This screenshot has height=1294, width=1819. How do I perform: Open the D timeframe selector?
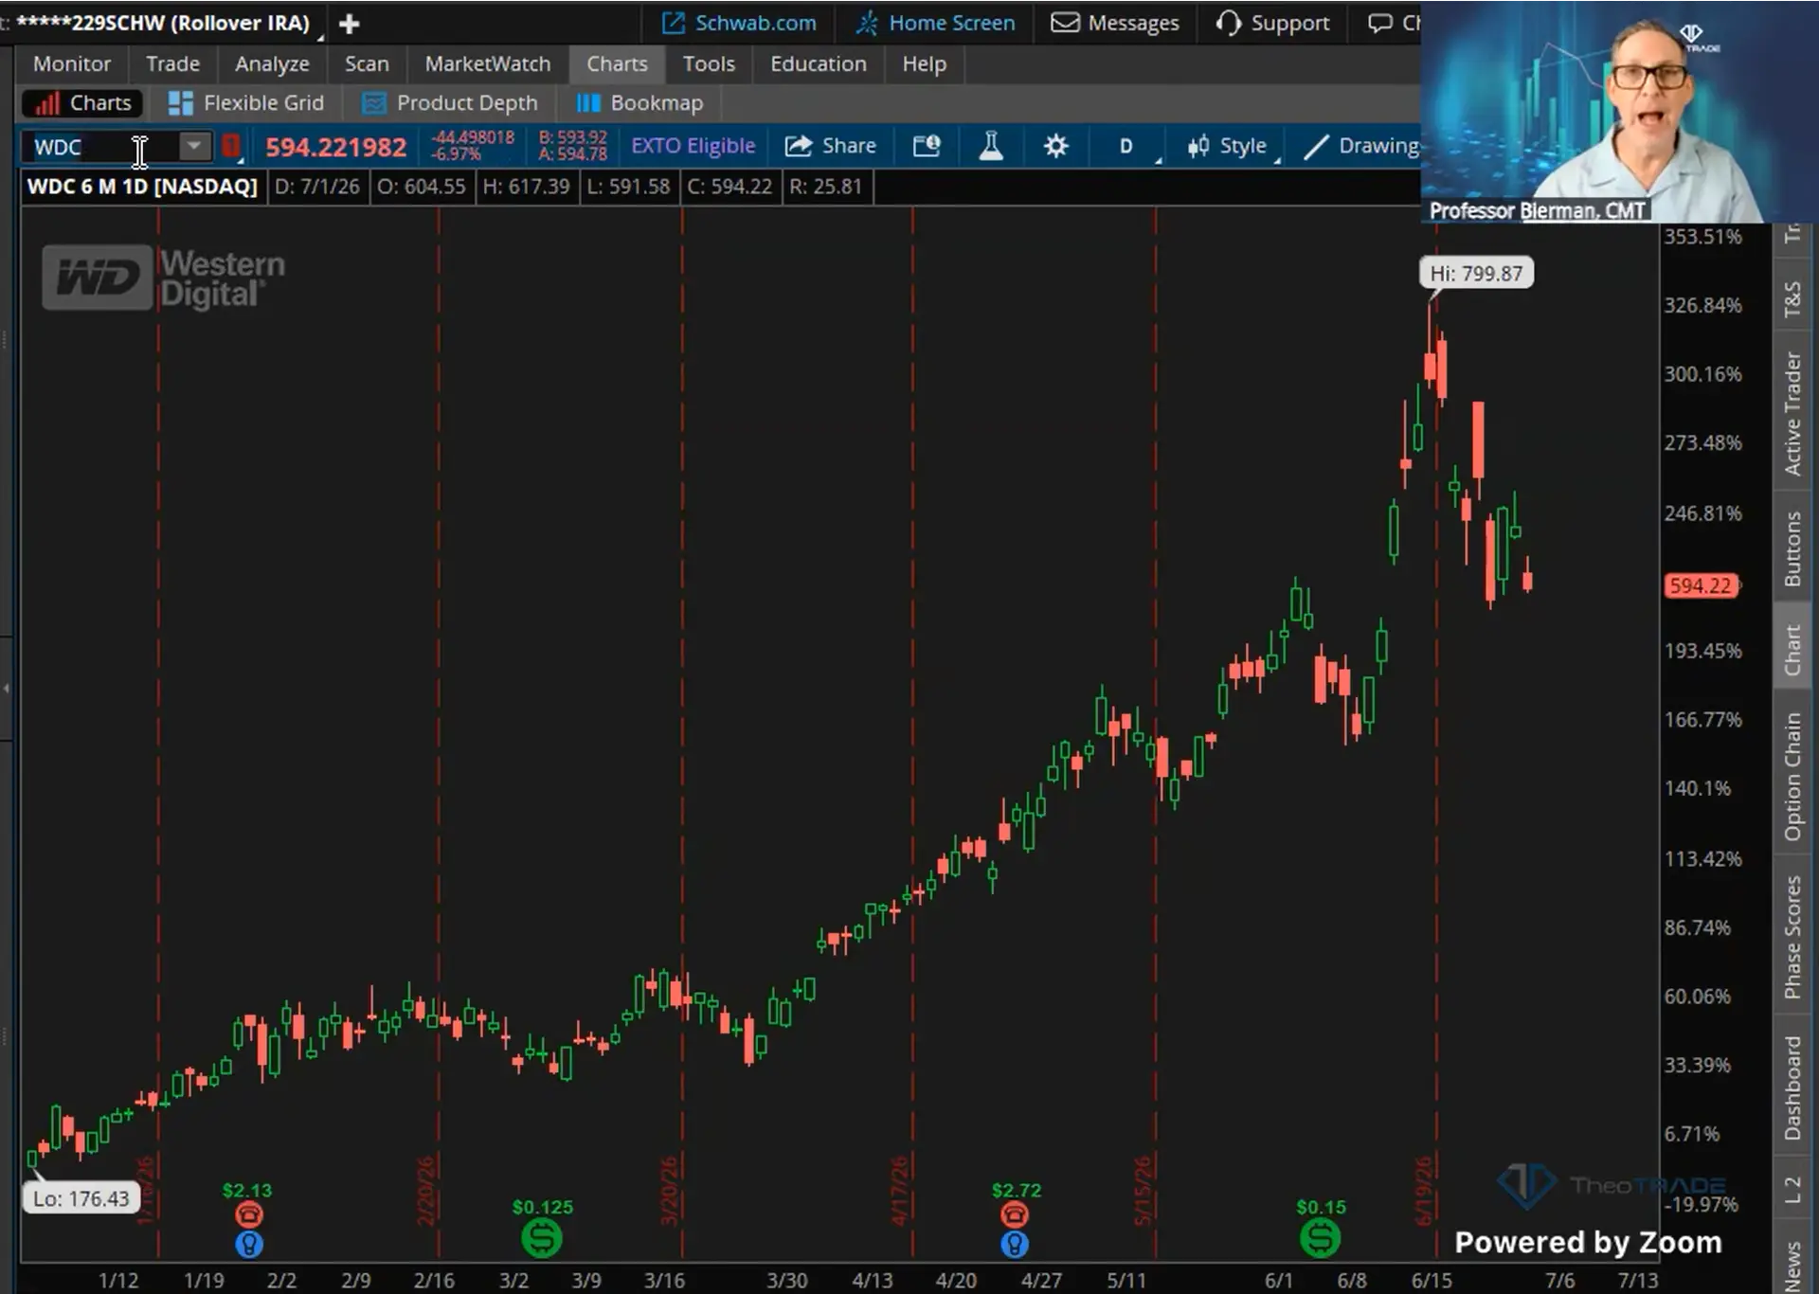[x=1126, y=146]
